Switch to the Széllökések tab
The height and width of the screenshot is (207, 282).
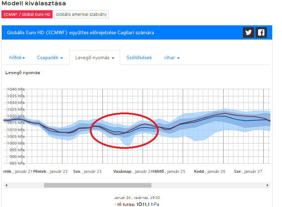pyautogui.click(x=139, y=57)
